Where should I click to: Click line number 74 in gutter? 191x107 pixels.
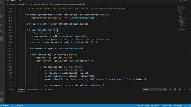tap(10, 85)
